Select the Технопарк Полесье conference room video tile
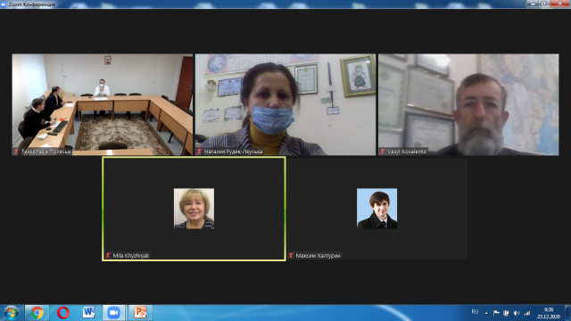571x321 pixels. (x=103, y=105)
